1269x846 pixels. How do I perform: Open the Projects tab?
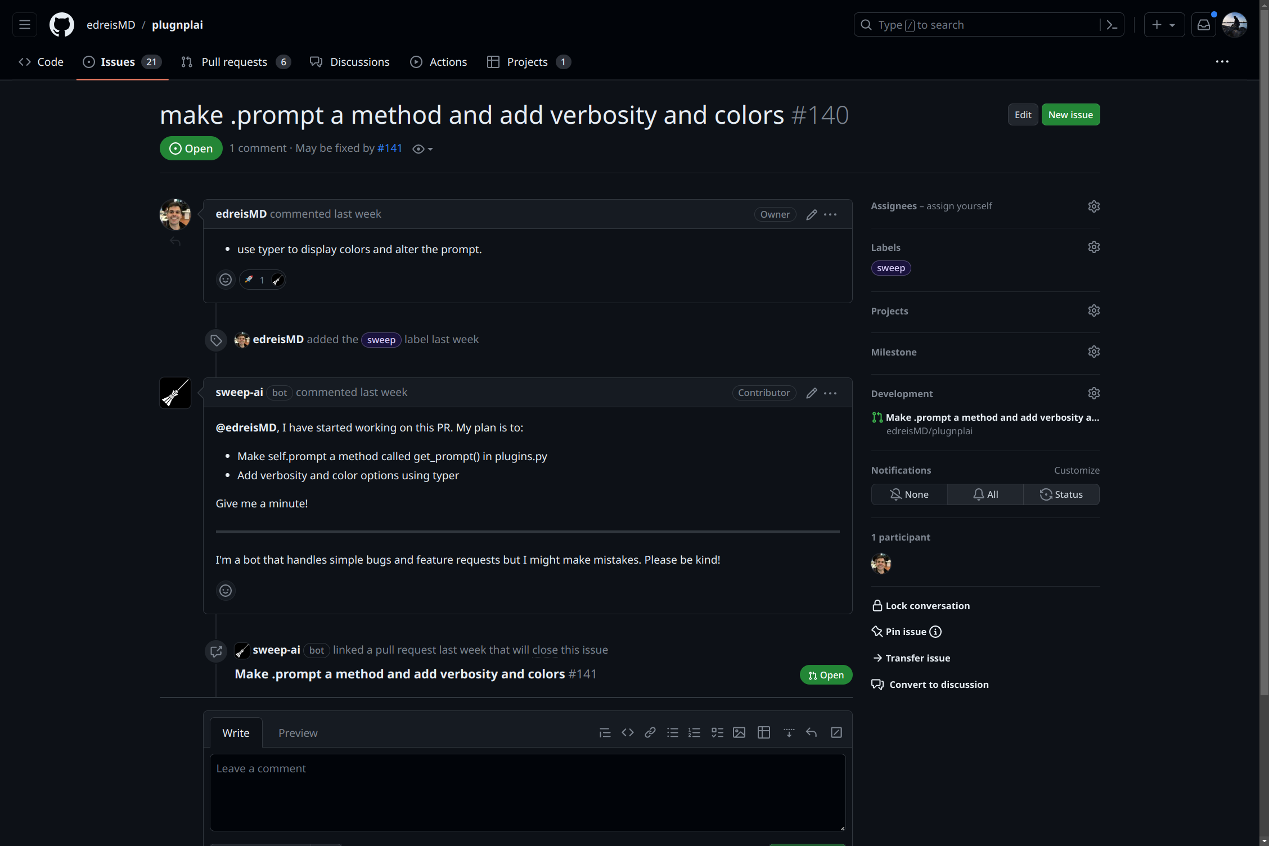coord(529,62)
